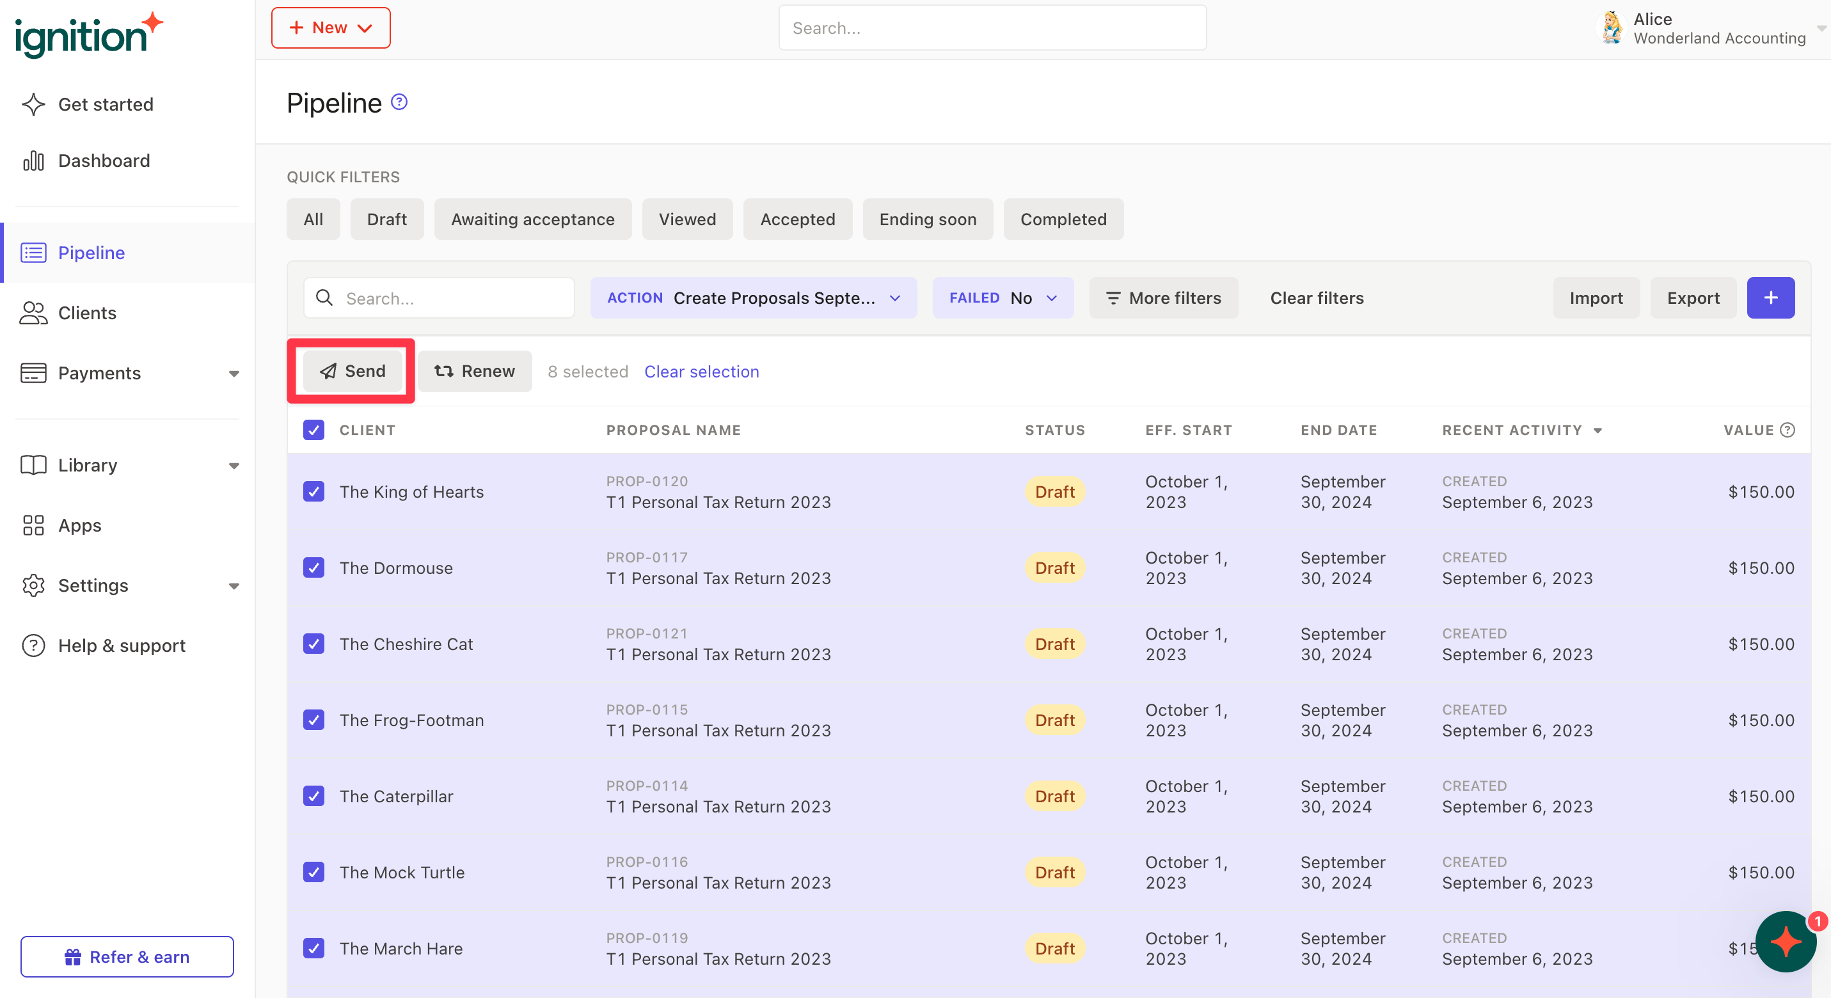Click the Send button
This screenshot has width=1831, height=998.
point(352,371)
